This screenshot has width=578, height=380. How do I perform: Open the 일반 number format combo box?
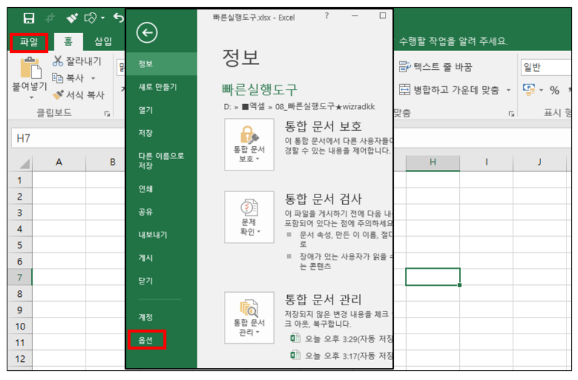pos(547,67)
